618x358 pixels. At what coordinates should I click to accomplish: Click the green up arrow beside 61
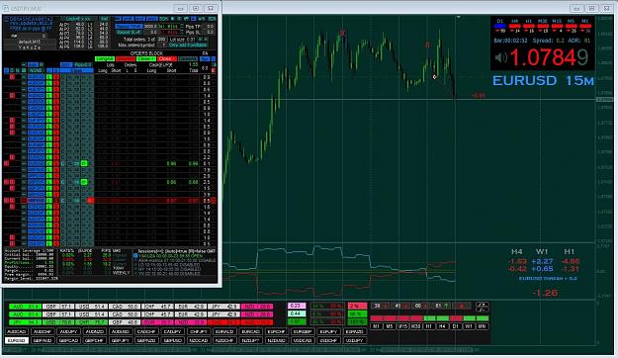(446, 306)
